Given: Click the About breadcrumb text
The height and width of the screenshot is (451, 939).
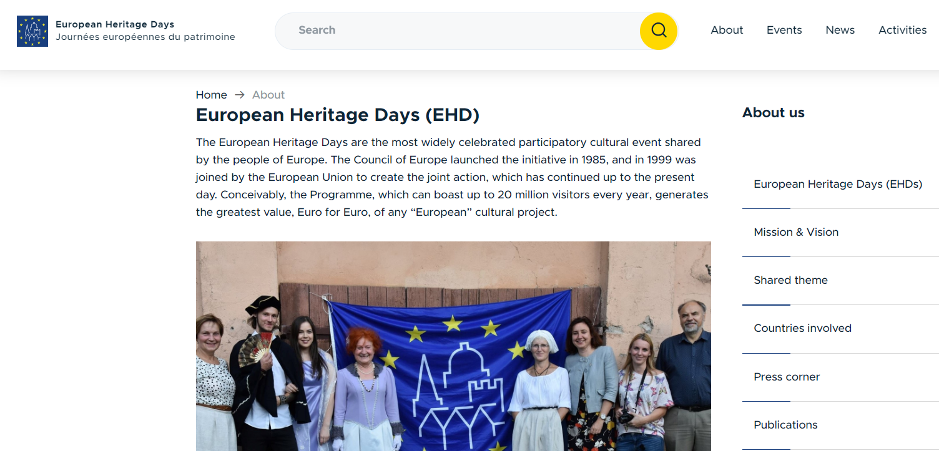Looking at the screenshot, I should click(268, 95).
